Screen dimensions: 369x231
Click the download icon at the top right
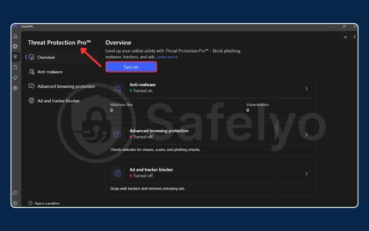click(345, 36)
